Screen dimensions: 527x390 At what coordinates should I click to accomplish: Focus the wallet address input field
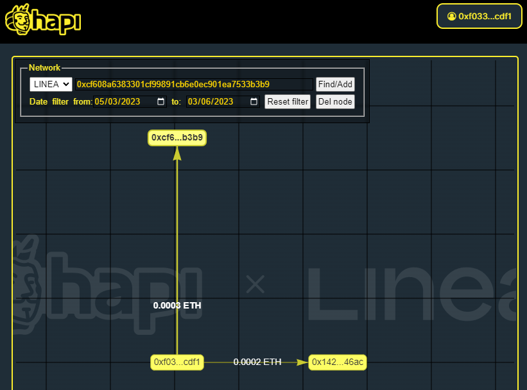(x=194, y=84)
